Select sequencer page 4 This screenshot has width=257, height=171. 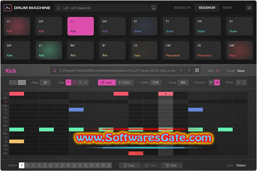point(86,83)
